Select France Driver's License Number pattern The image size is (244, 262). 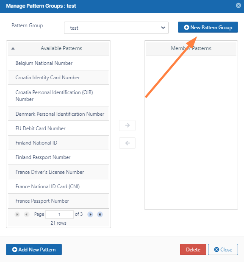click(58, 172)
